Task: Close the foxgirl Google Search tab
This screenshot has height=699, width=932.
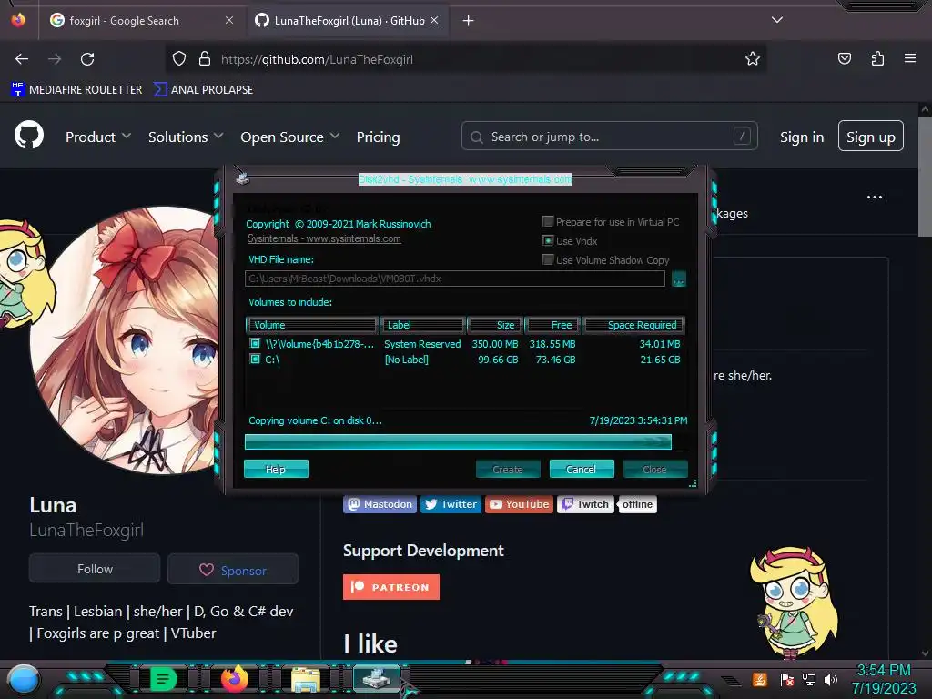Action: [229, 20]
